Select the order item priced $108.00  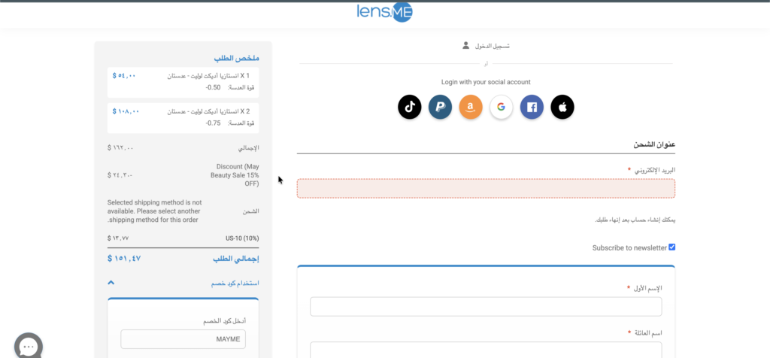click(183, 118)
